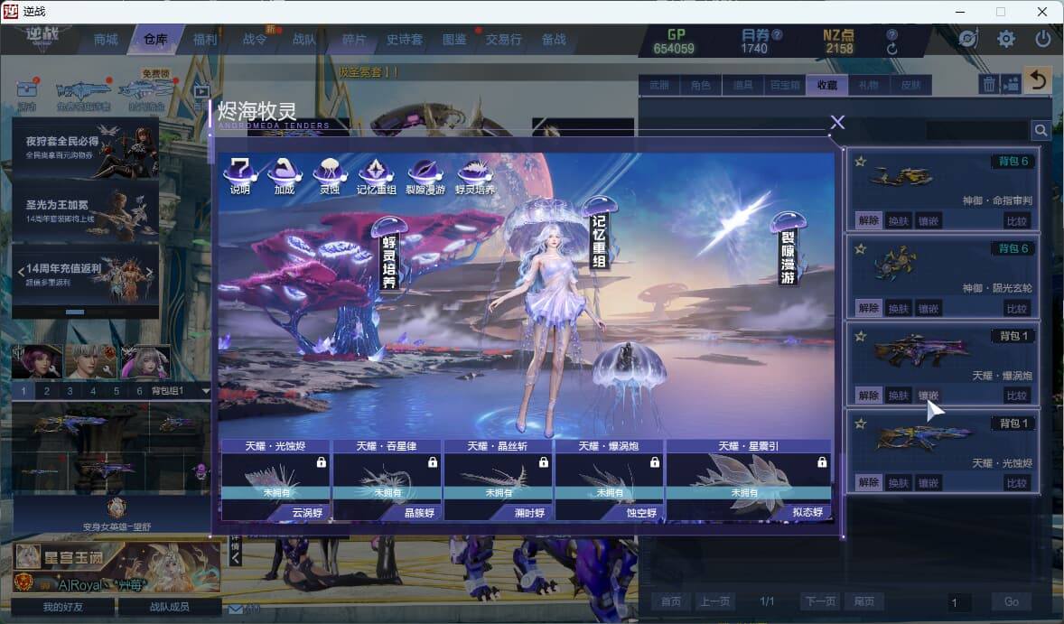Select the 收藏 tab
This screenshot has width=1064, height=624.
pos(827,85)
